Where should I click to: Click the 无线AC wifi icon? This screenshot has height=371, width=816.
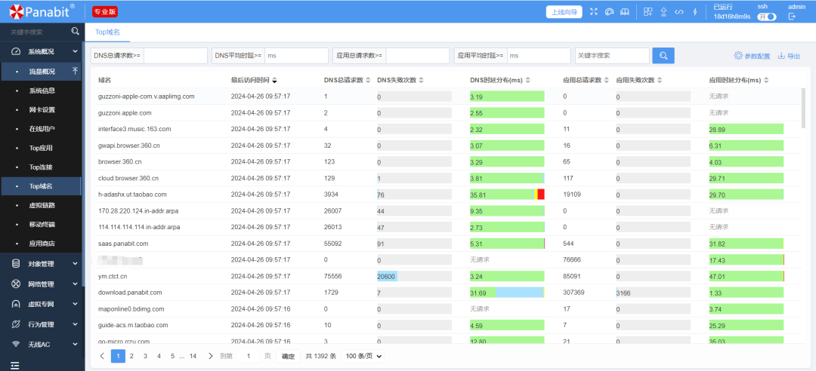[x=16, y=344]
